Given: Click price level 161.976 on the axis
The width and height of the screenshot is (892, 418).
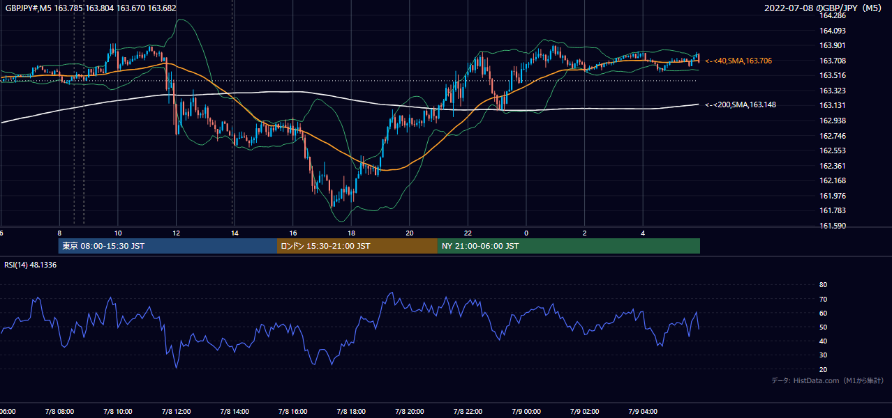Looking at the screenshot, I should click(832, 196).
